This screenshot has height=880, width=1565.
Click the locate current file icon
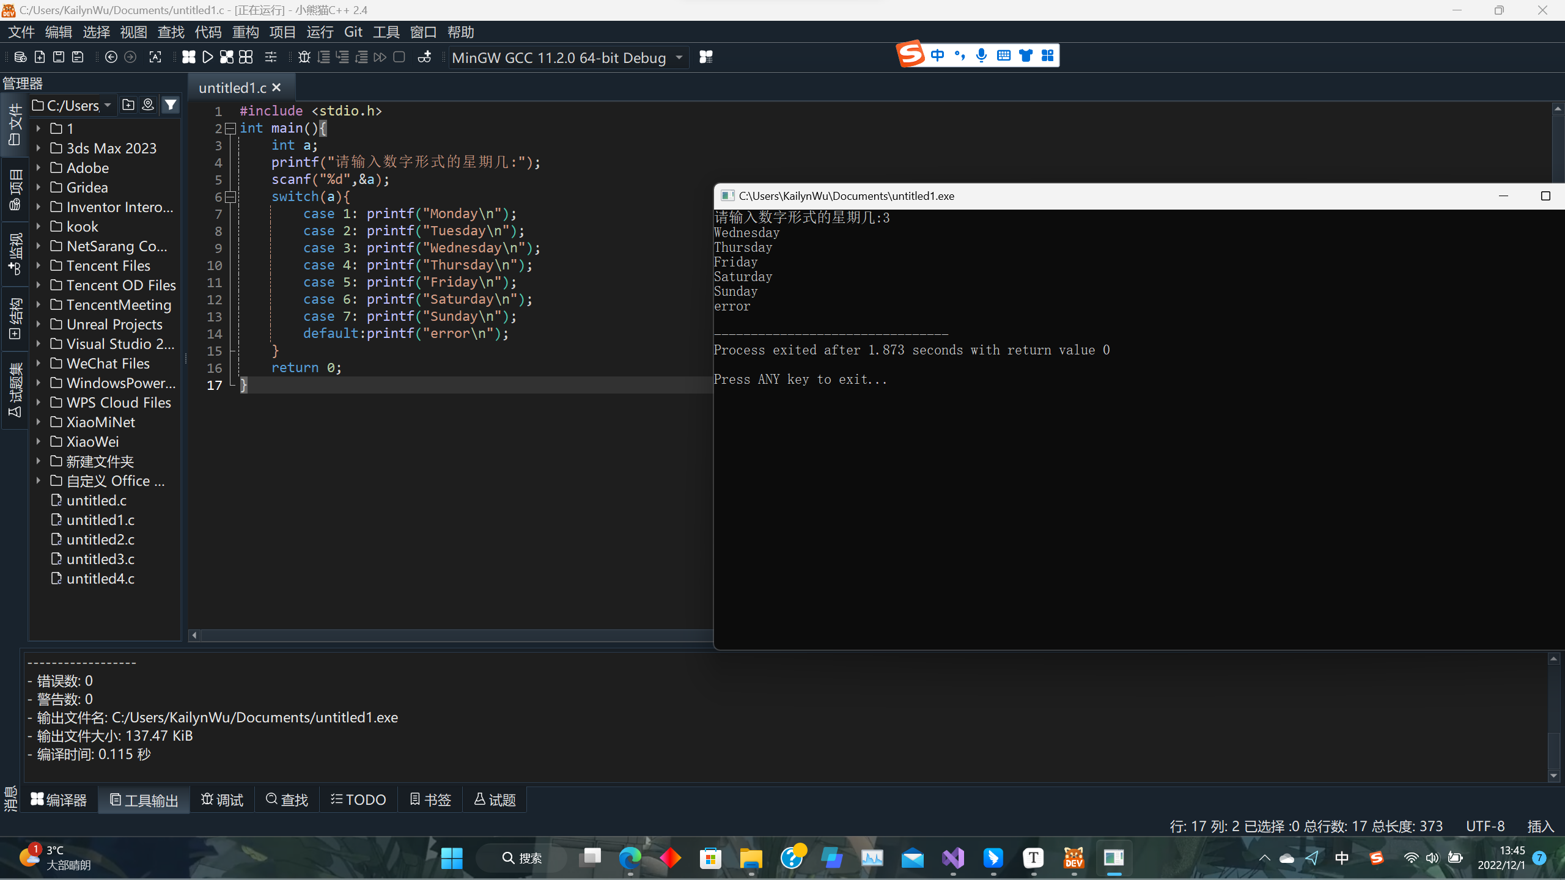[x=148, y=105]
